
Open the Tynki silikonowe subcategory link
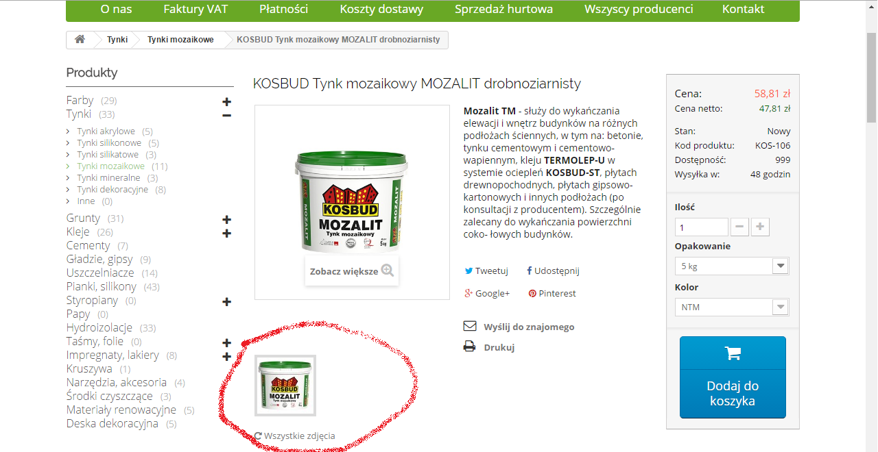coord(109,143)
